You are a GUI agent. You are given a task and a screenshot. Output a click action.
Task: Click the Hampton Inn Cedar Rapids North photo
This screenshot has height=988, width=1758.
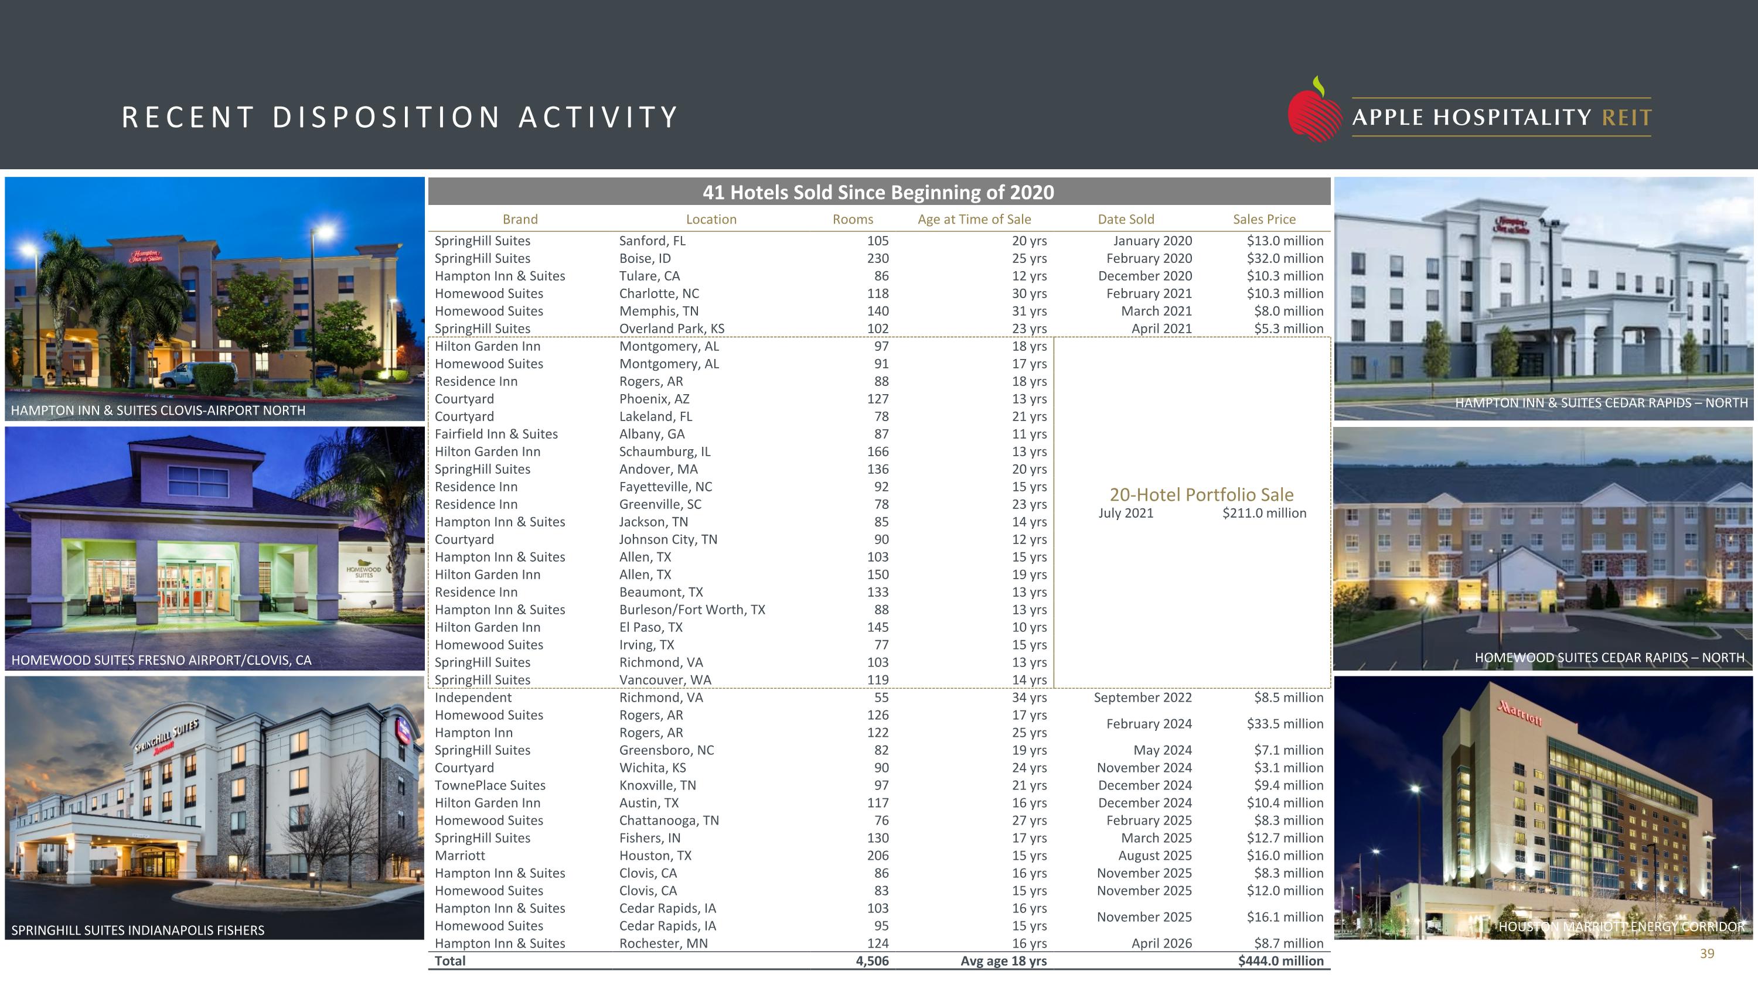1543,299
